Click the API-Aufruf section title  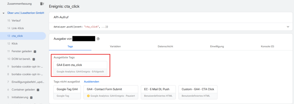(61, 17)
